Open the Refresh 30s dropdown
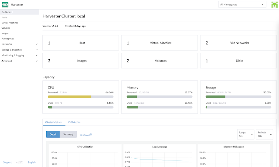Screen dimensions: 279x167 (265, 134)
